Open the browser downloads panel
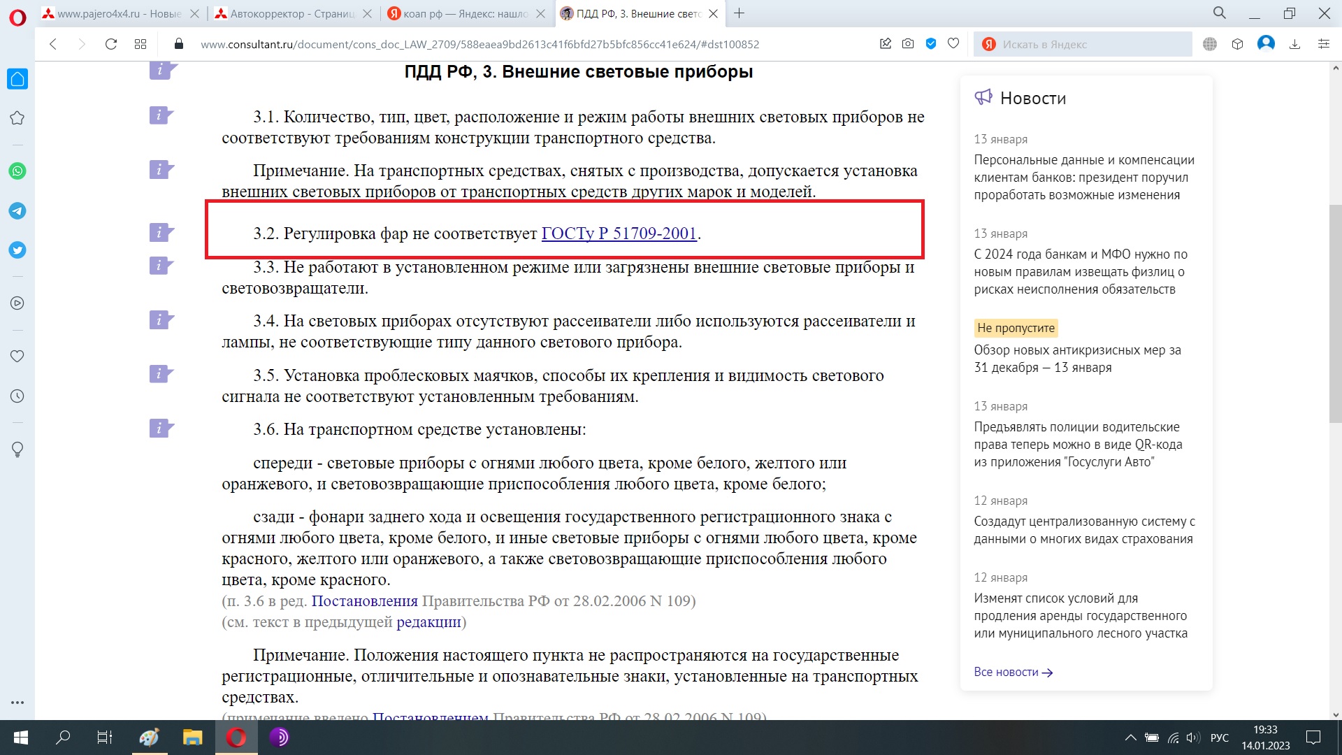The height and width of the screenshot is (755, 1342). coord(1294,44)
